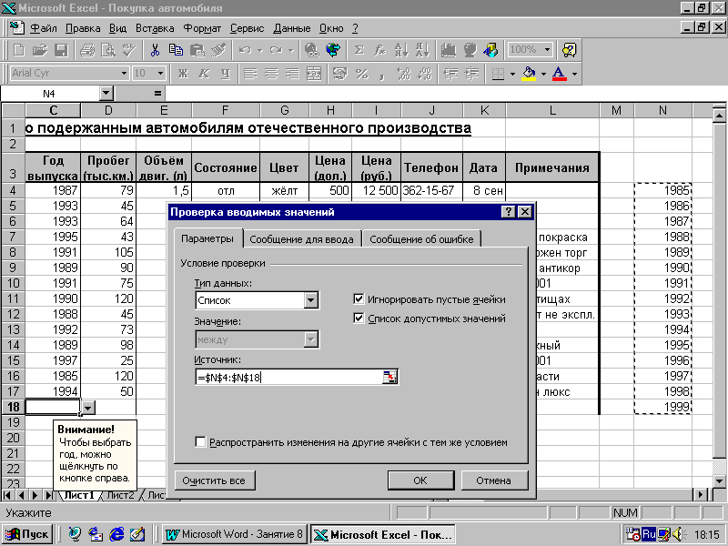Click the Font Color red A swatch
This screenshot has height=546, width=728.
[x=560, y=74]
